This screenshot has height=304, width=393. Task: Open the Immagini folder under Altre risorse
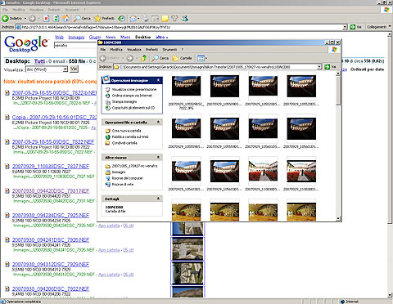click(115, 172)
